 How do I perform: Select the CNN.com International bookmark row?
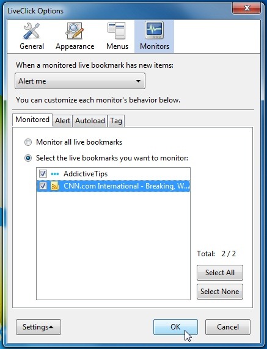tap(113, 186)
